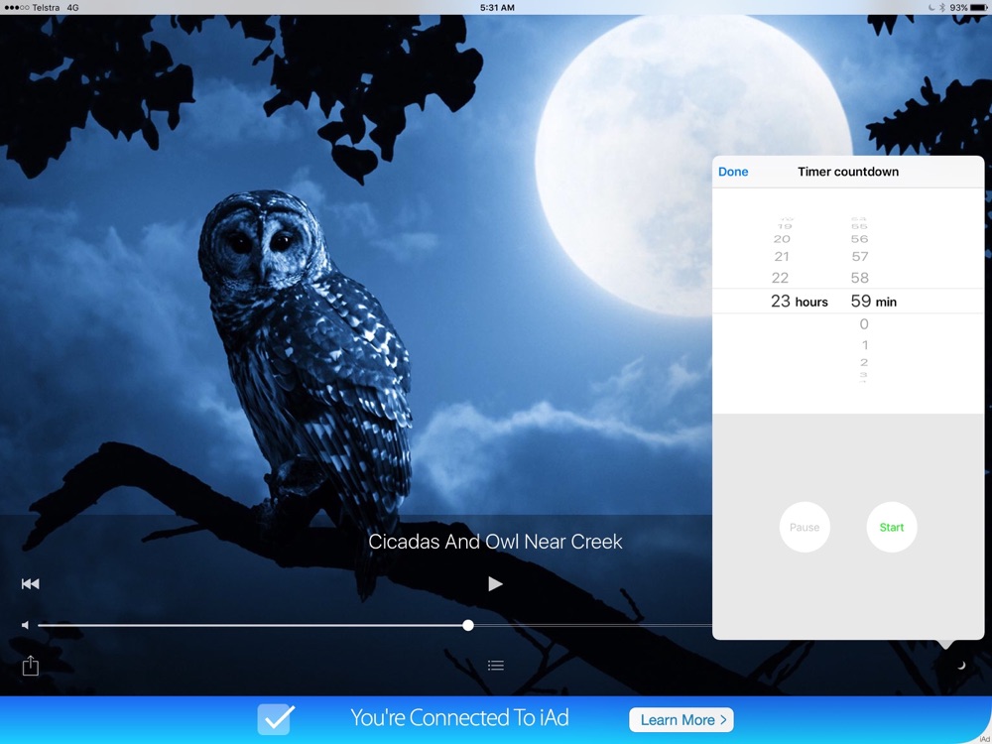Tap the sleep timer moon icon

coord(960,666)
